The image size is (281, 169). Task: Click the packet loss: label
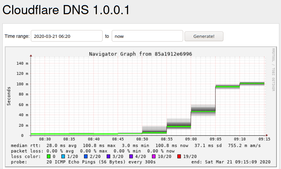click(x=27, y=151)
